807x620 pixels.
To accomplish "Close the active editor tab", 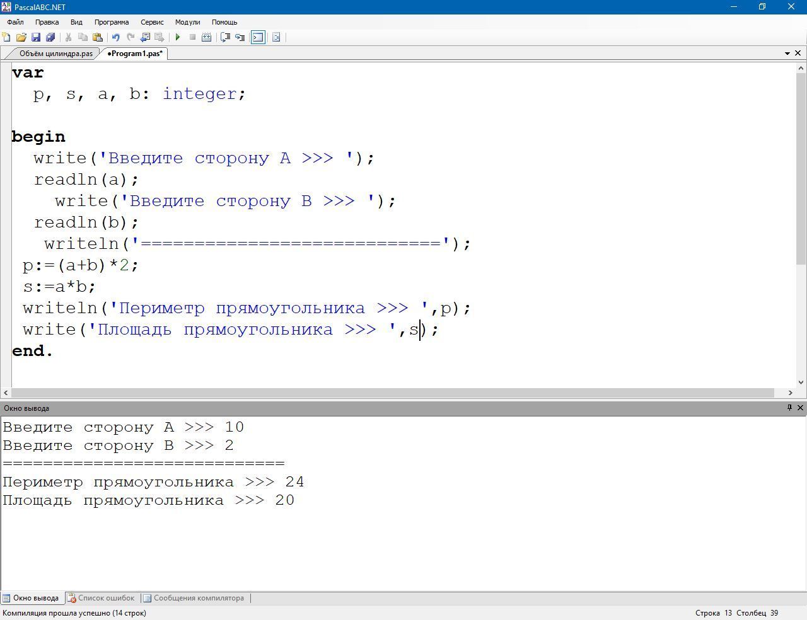I will click(x=798, y=54).
